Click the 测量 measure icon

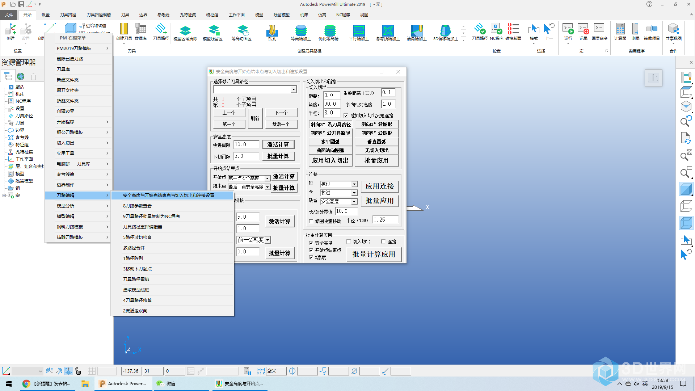click(x=635, y=32)
